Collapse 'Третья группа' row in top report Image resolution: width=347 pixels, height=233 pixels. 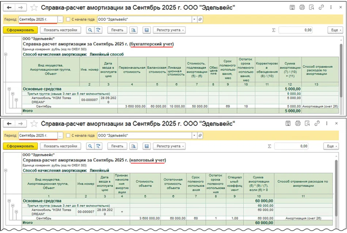(x=13, y=94)
